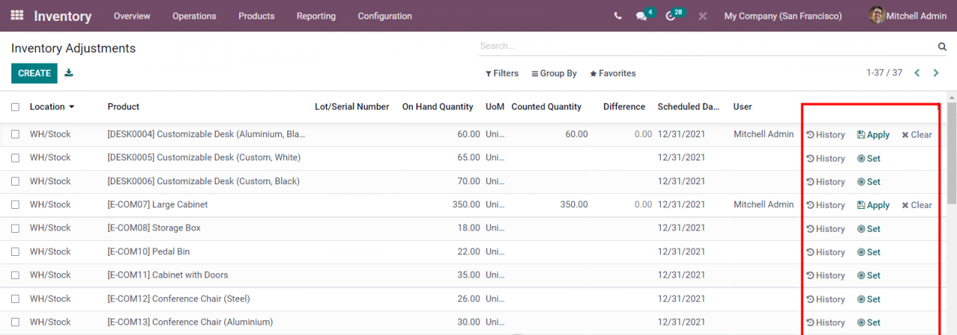Set the quantity for DESK0005 Customizable Desk
The height and width of the screenshot is (335, 957).
[x=869, y=159]
